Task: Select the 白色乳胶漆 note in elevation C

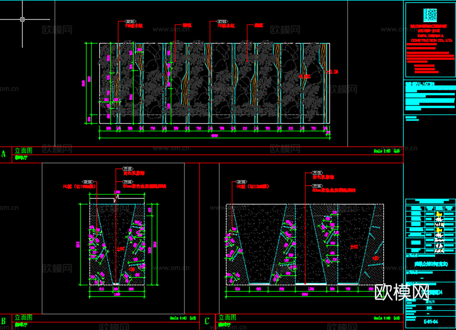Action: (x=323, y=177)
